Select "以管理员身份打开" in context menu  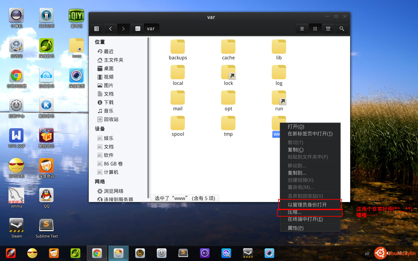(x=307, y=205)
